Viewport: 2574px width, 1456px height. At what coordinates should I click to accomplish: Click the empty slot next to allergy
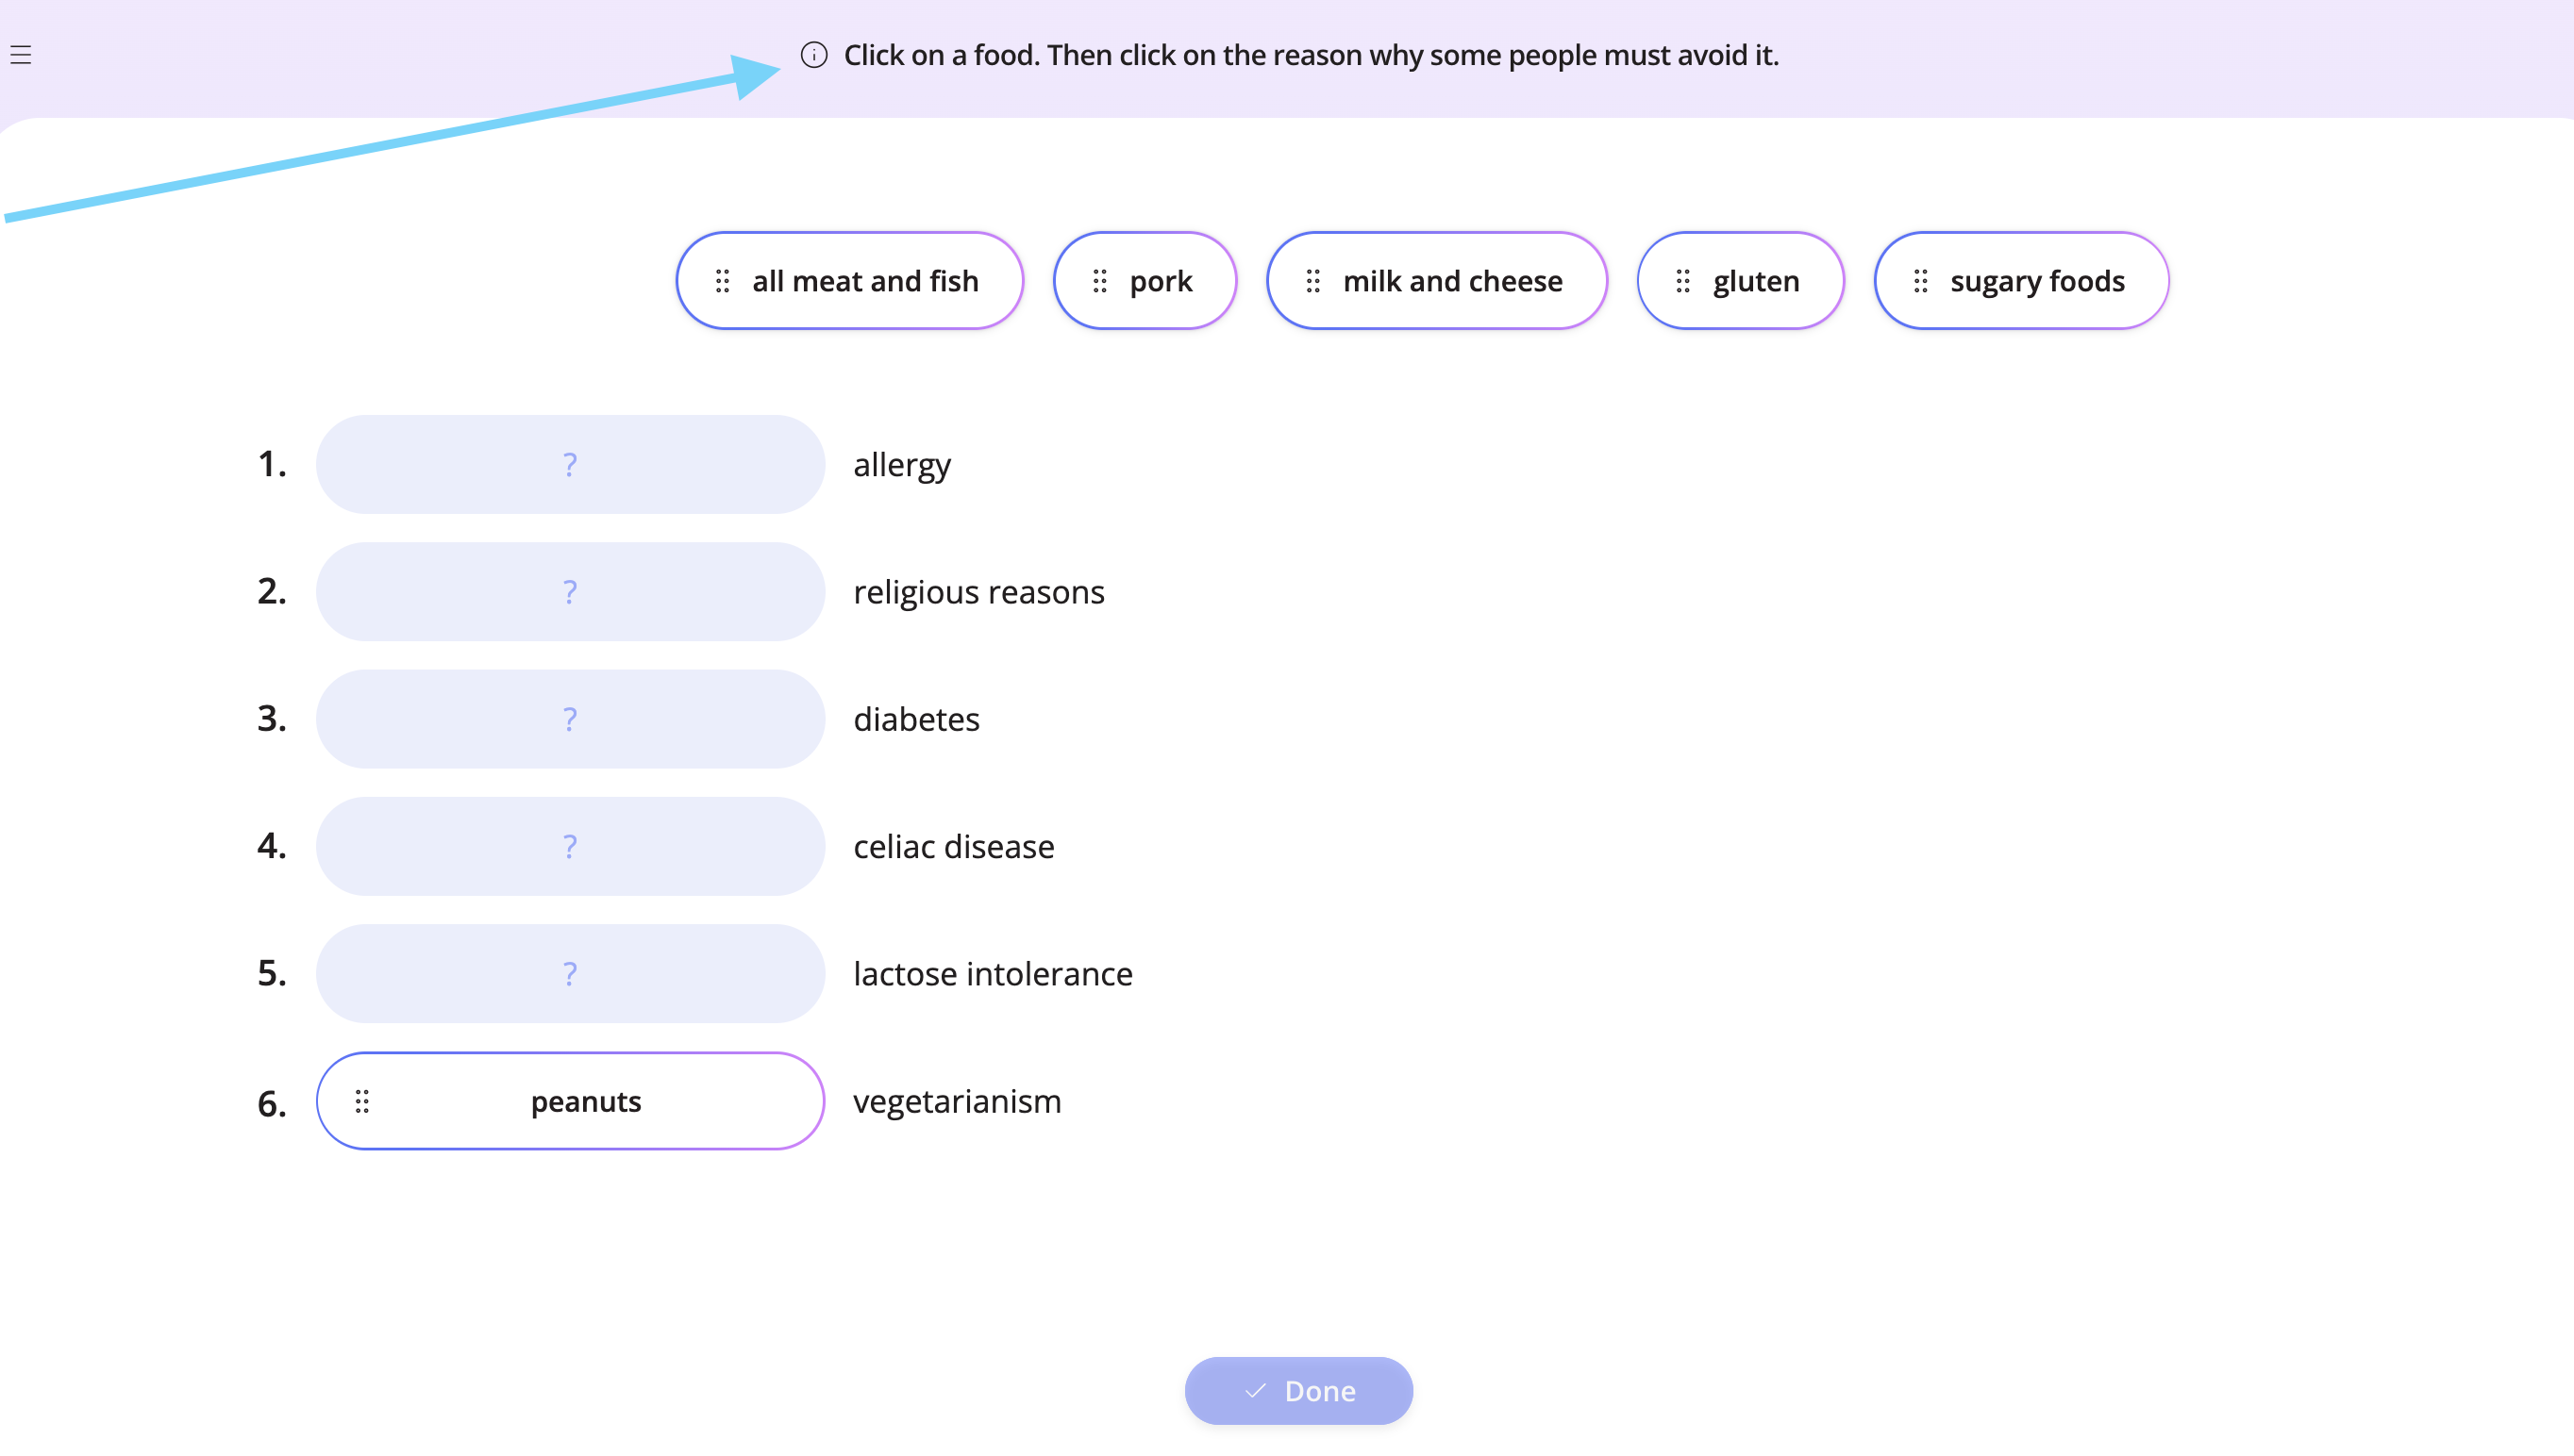570,465
